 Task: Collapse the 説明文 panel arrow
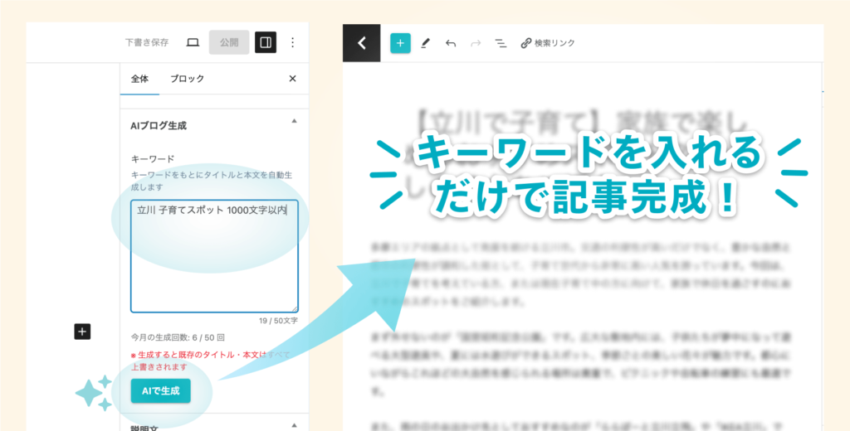[x=293, y=425]
